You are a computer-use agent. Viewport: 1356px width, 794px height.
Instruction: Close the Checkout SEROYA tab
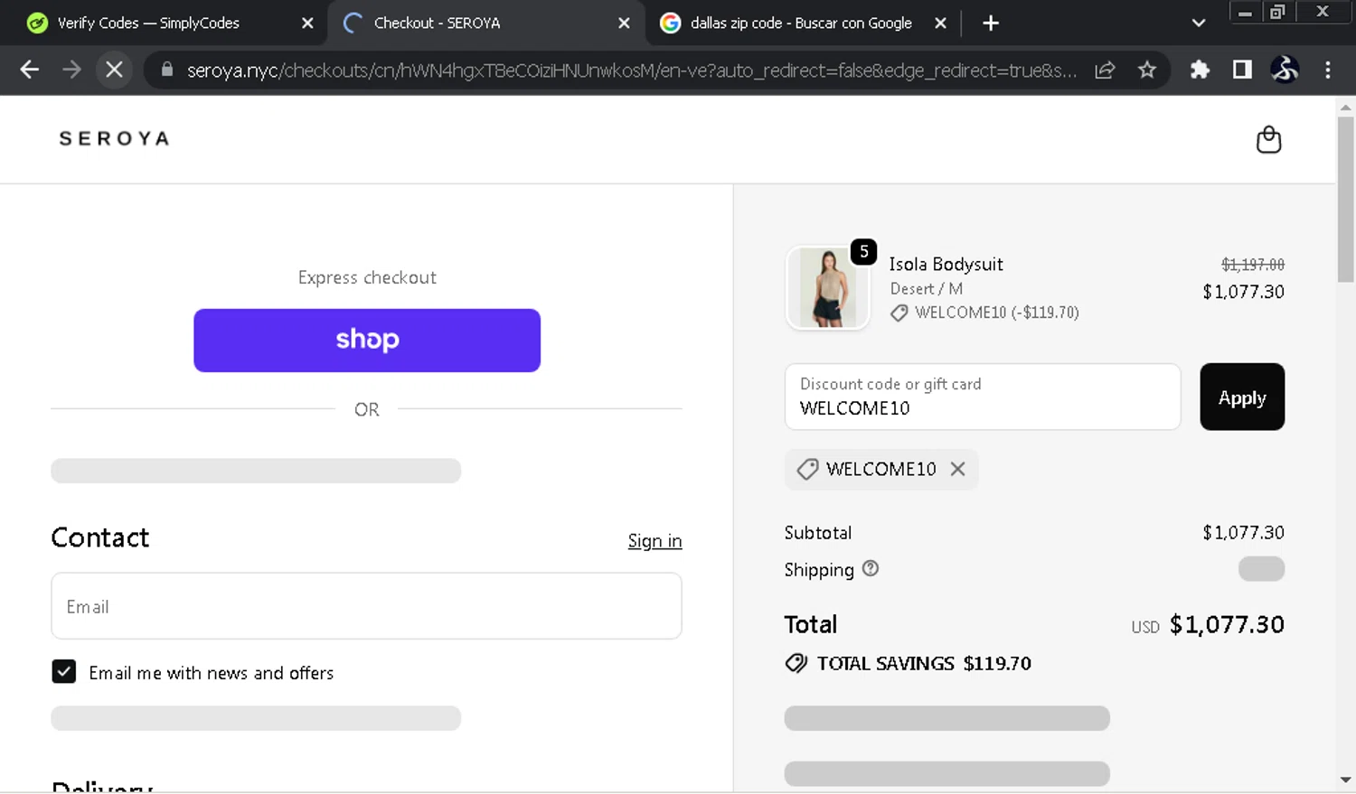pos(624,23)
